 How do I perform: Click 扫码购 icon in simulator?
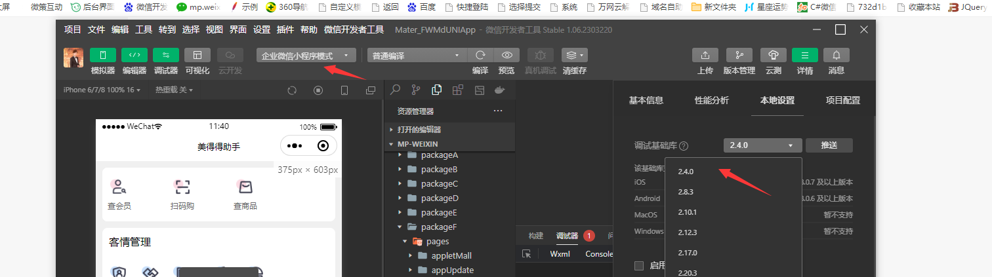tap(182, 187)
